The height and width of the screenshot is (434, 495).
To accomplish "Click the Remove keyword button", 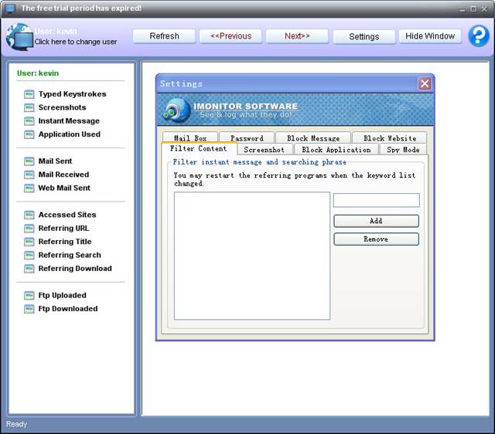I will point(377,239).
